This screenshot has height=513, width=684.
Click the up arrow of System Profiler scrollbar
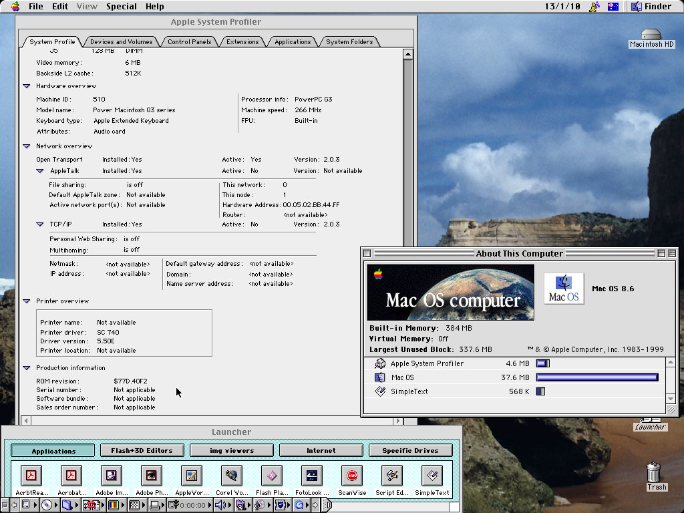[x=408, y=54]
